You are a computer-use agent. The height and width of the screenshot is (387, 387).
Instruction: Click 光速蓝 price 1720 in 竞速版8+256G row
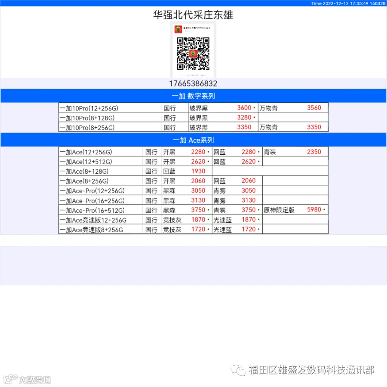click(x=249, y=229)
